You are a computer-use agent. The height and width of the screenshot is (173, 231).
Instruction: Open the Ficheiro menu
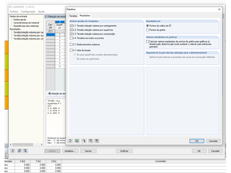pos(14,12)
